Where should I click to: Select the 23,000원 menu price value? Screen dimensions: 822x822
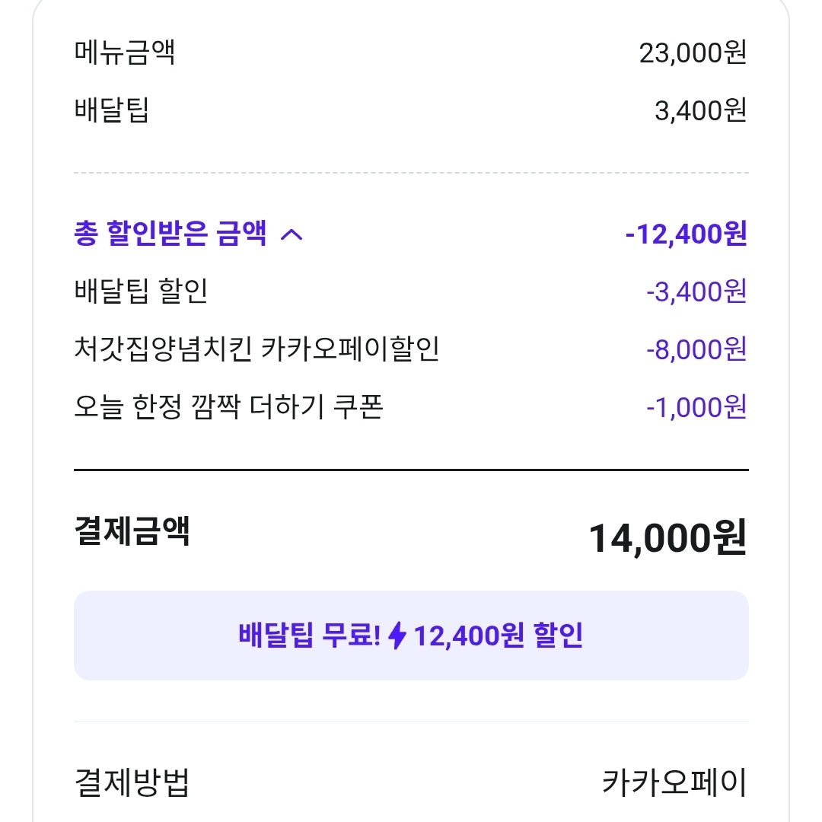pyautogui.click(x=693, y=53)
